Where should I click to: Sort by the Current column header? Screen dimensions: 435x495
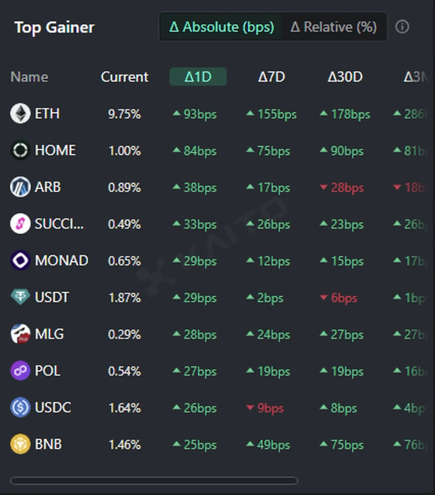pyautogui.click(x=125, y=77)
